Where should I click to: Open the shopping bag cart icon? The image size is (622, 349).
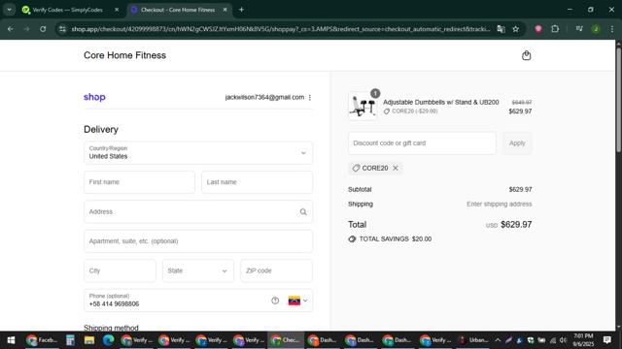(x=526, y=55)
